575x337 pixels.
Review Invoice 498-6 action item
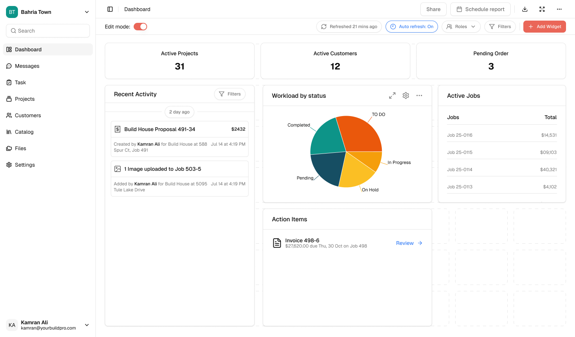click(405, 243)
